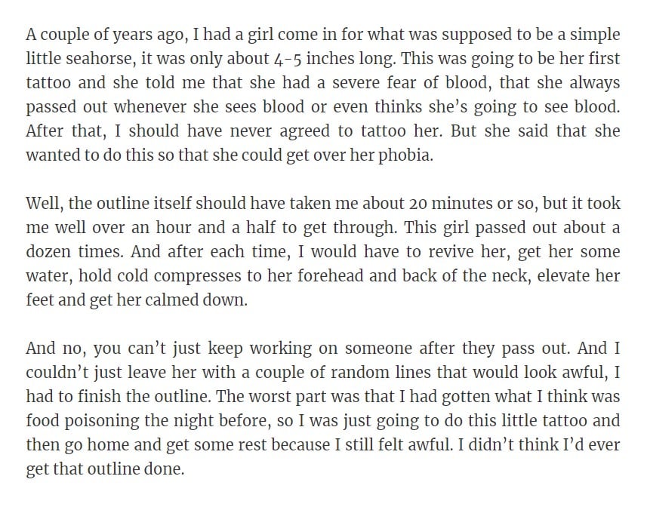Click the word 'seahorse' in first paragraph
Viewport: 647px width, 507px height.
[x=99, y=59]
